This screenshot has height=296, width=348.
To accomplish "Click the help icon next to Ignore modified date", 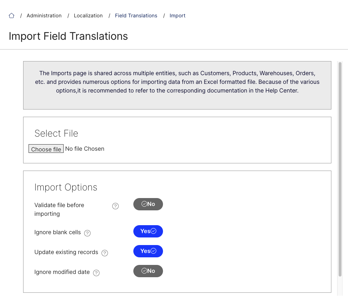I will click(96, 273).
